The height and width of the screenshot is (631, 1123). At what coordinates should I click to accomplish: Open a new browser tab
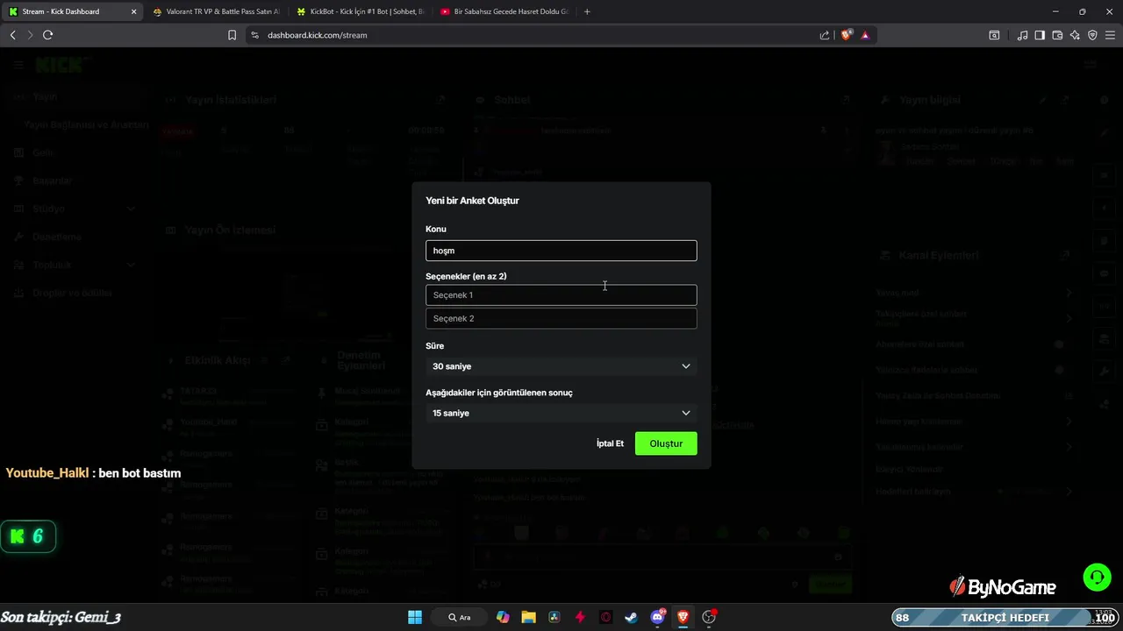(x=587, y=11)
